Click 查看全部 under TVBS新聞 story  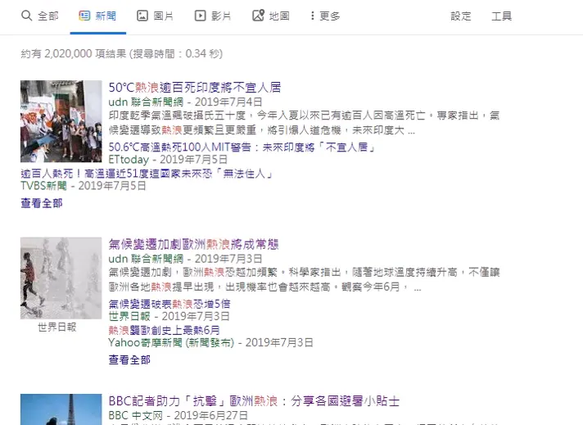[x=42, y=203]
